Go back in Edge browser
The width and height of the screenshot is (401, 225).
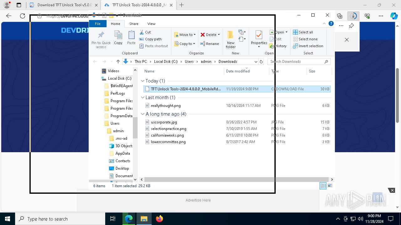pyautogui.click(x=9, y=16)
